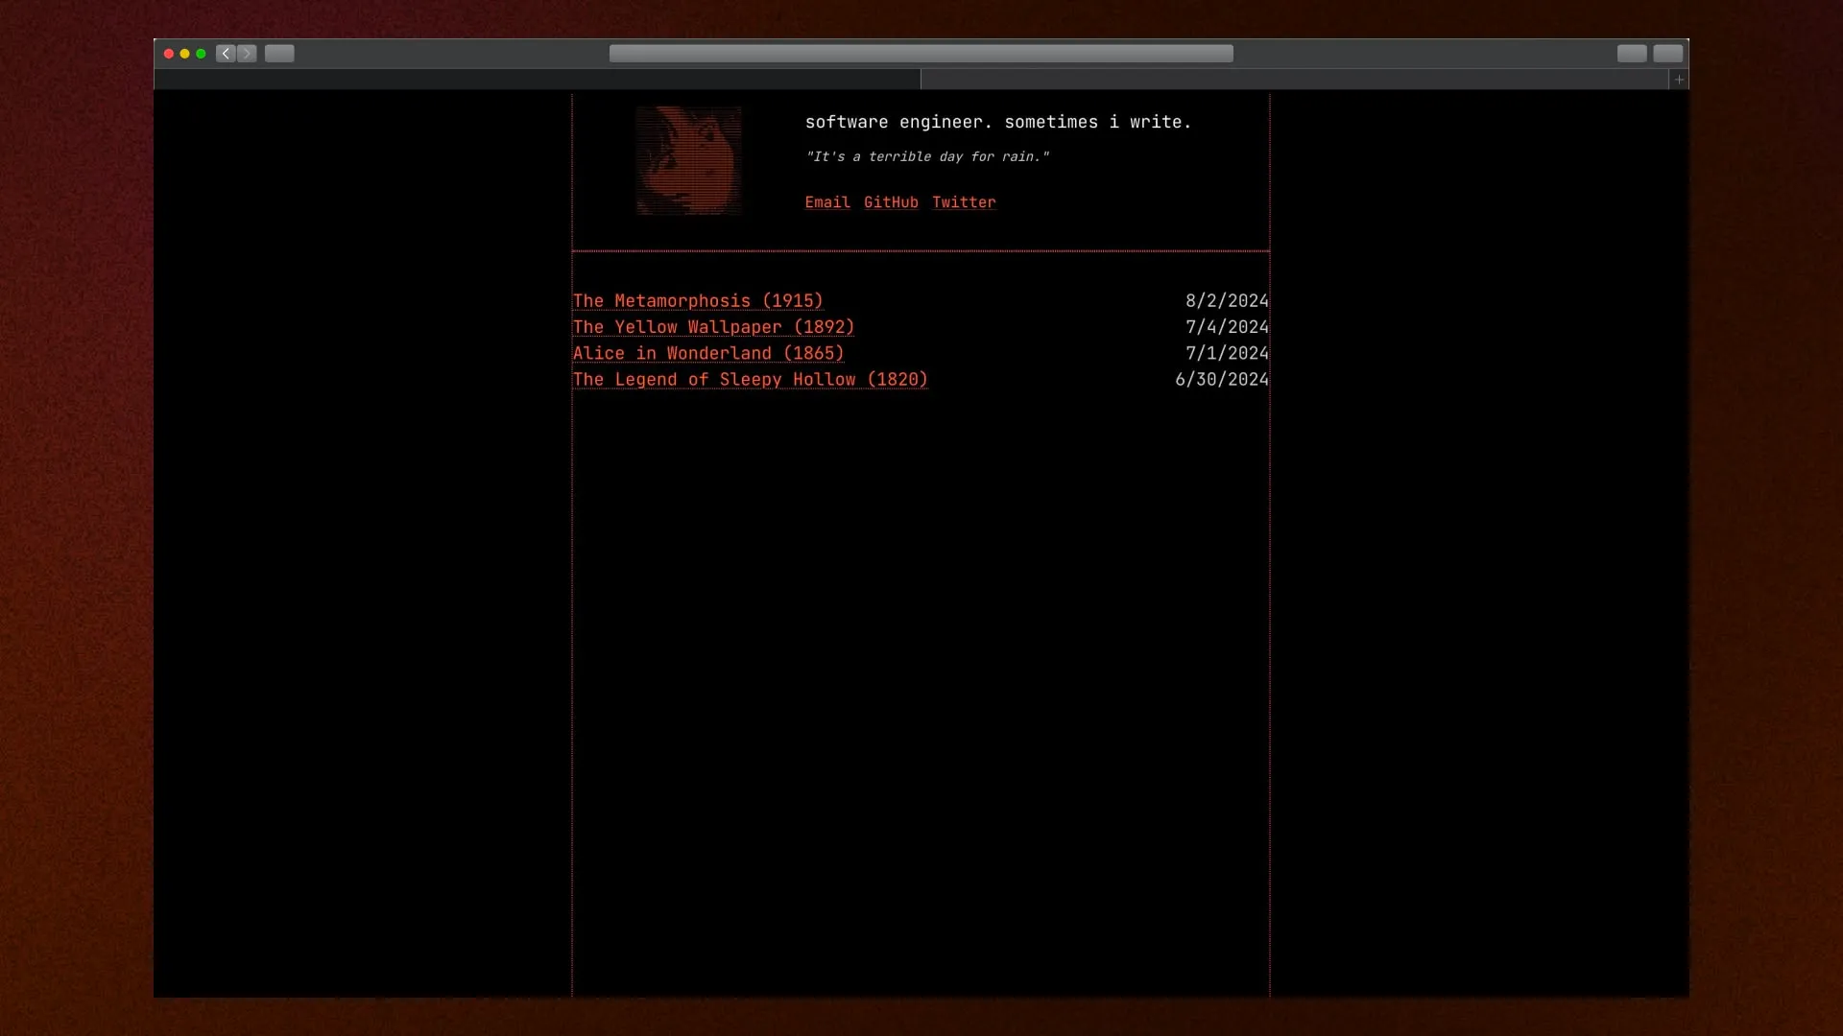Click forward navigation arrow icon
This screenshot has width=1843, height=1036.
(x=248, y=52)
